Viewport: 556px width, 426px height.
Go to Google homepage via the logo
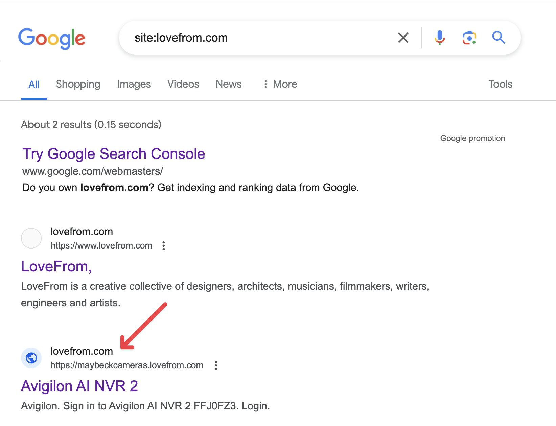click(52, 38)
